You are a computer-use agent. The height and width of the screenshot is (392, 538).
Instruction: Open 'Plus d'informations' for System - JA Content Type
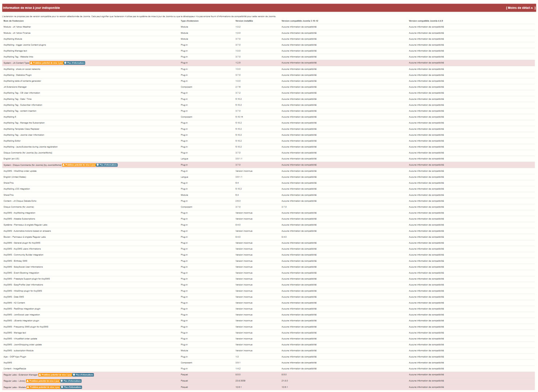click(x=74, y=63)
